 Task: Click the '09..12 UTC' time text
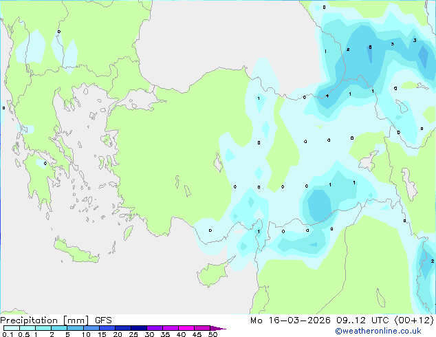tap(362, 320)
